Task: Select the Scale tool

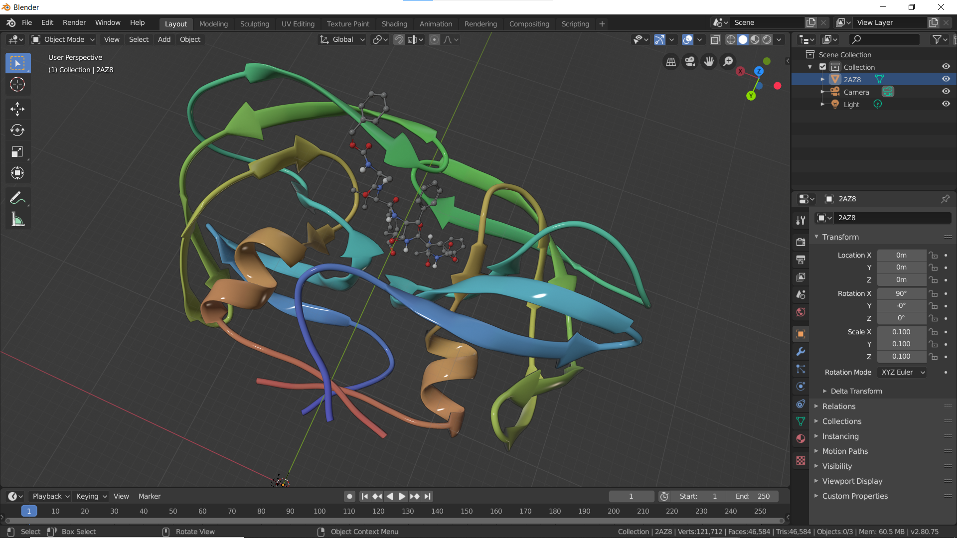Action: pyautogui.click(x=17, y=151)
